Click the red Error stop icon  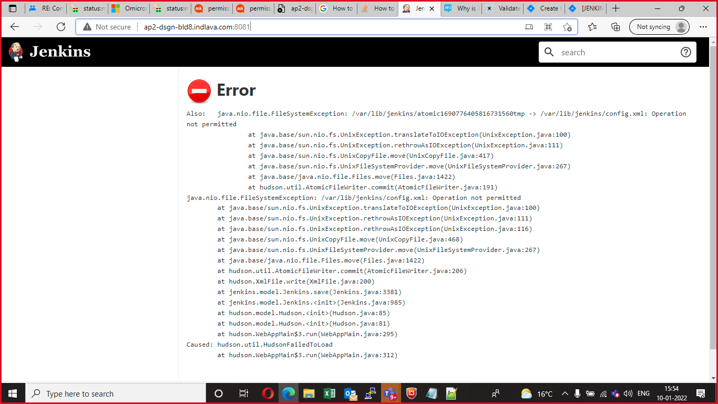tap(199, 91)
